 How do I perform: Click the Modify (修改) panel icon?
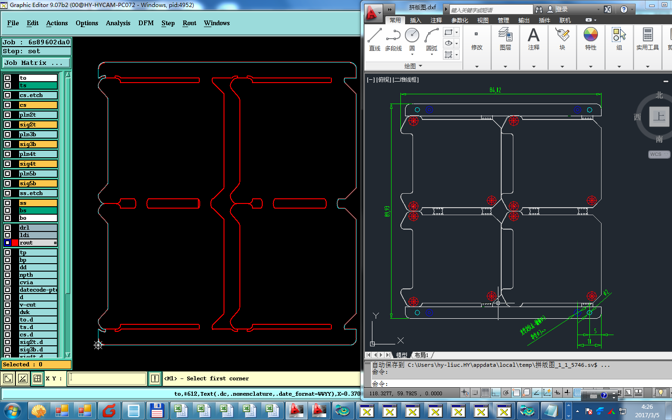pyautogui.click(x=476, y=35)
